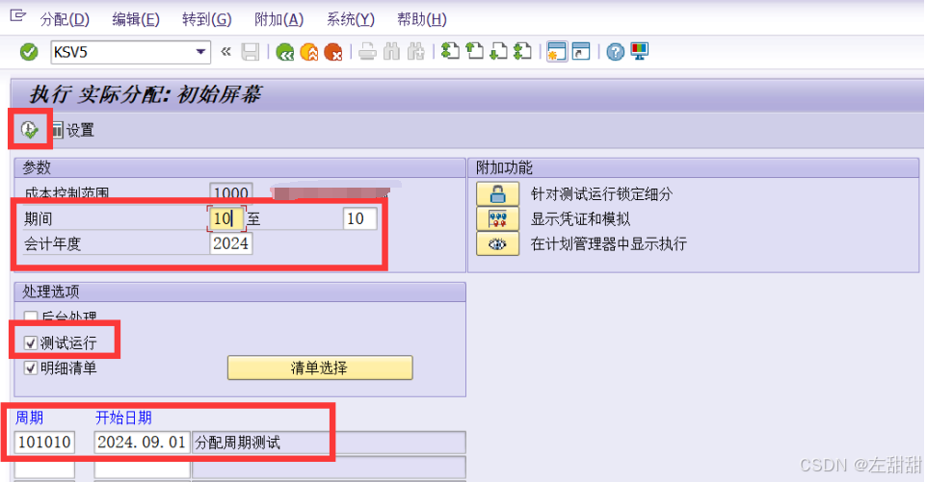926x482 pixels.
Task: Click the 设置 settings button
Action: tap(73, 130)
